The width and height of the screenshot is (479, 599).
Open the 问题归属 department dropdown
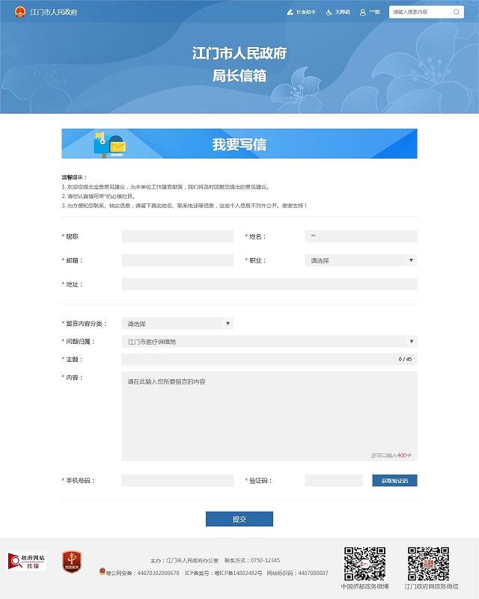pos(269,342)
